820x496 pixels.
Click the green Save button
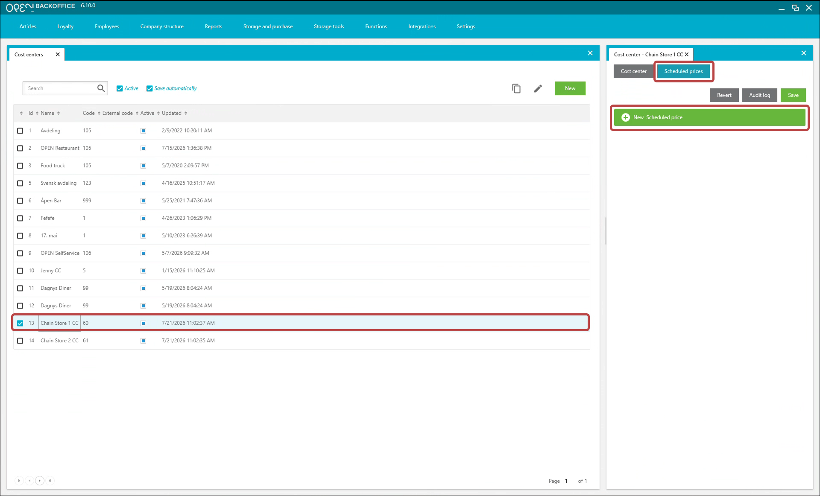coord(793,95)
